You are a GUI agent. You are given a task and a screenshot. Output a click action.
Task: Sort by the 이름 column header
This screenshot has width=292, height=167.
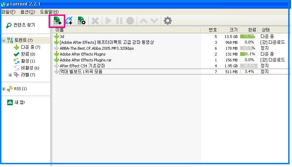click(126, 30)
